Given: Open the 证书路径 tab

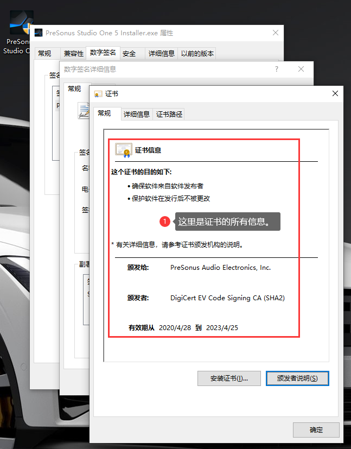Looking at the screenshot, I should [x=169, y=114].
